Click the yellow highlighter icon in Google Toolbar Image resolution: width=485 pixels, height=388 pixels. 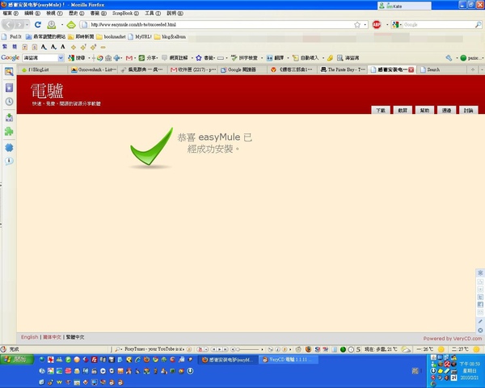pos(330,58)
